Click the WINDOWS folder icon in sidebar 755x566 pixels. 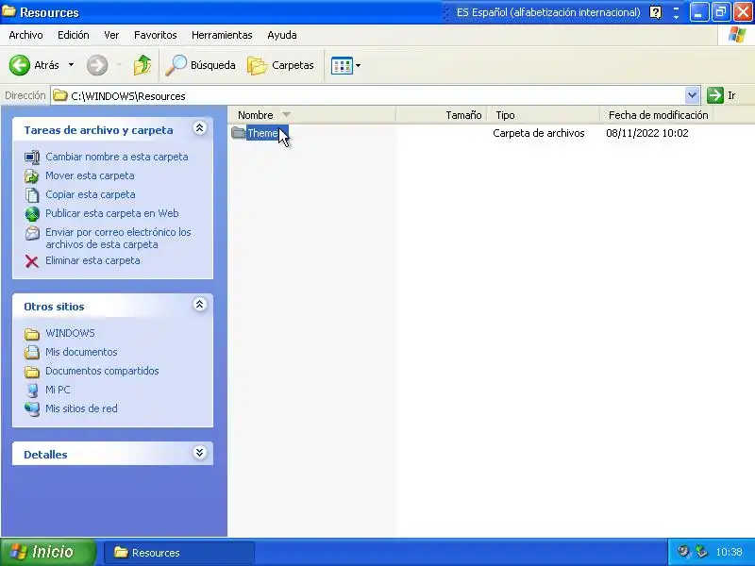(32, 334)
